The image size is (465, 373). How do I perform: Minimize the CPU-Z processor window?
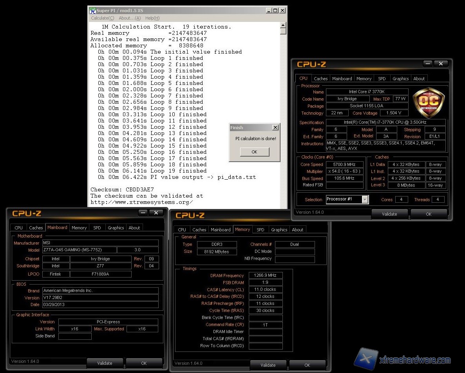[x=427, y=64]
